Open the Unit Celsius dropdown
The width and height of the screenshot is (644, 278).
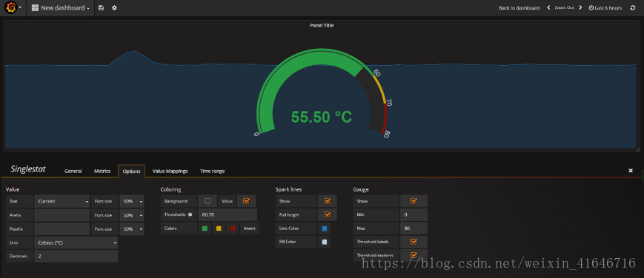[76, 243]
